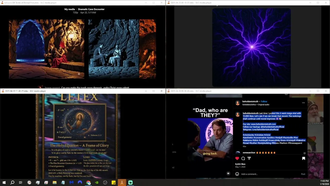Follow beholdentotruth via Follow link
This screenshot has height=186, width=330.
264,102
